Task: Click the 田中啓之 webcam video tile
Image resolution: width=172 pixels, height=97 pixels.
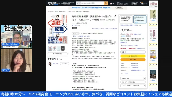Action: (x=16, y=37)
